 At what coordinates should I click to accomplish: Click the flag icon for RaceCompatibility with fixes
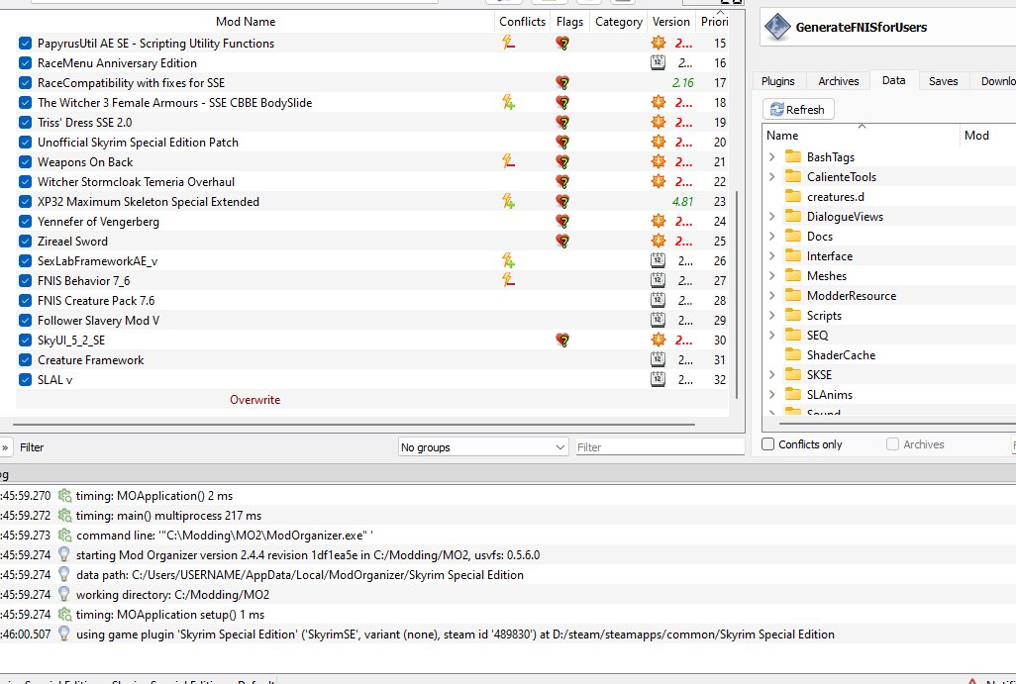[562, 83]
